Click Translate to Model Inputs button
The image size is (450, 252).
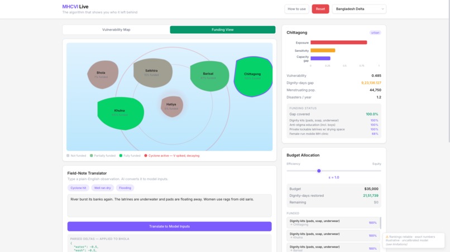point(169,226)
